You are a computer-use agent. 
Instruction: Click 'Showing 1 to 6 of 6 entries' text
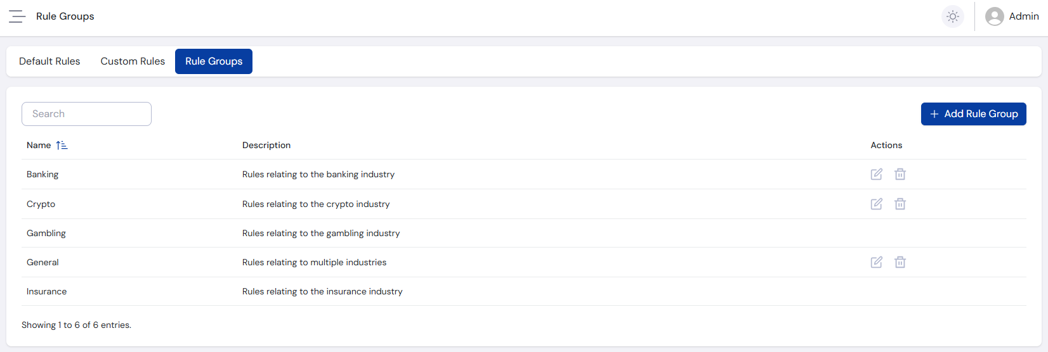tap(76, 325)
